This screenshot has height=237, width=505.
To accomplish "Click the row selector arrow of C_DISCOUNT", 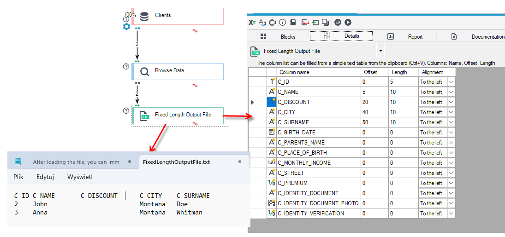I will tap(253, 102).
